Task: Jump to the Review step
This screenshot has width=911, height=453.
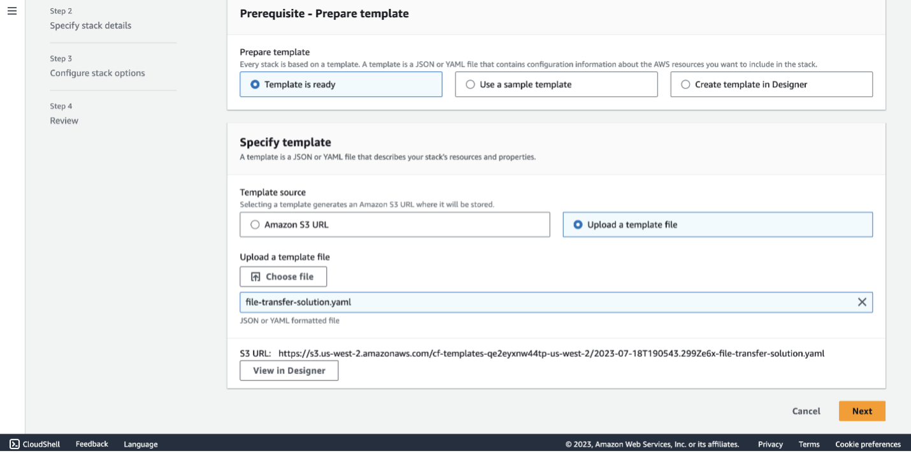Action: click(64, 120)
